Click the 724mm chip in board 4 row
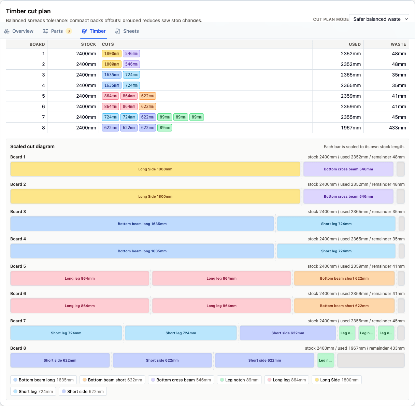The height and width of the screenshot is (406, 415). click(x=131, y=85)
